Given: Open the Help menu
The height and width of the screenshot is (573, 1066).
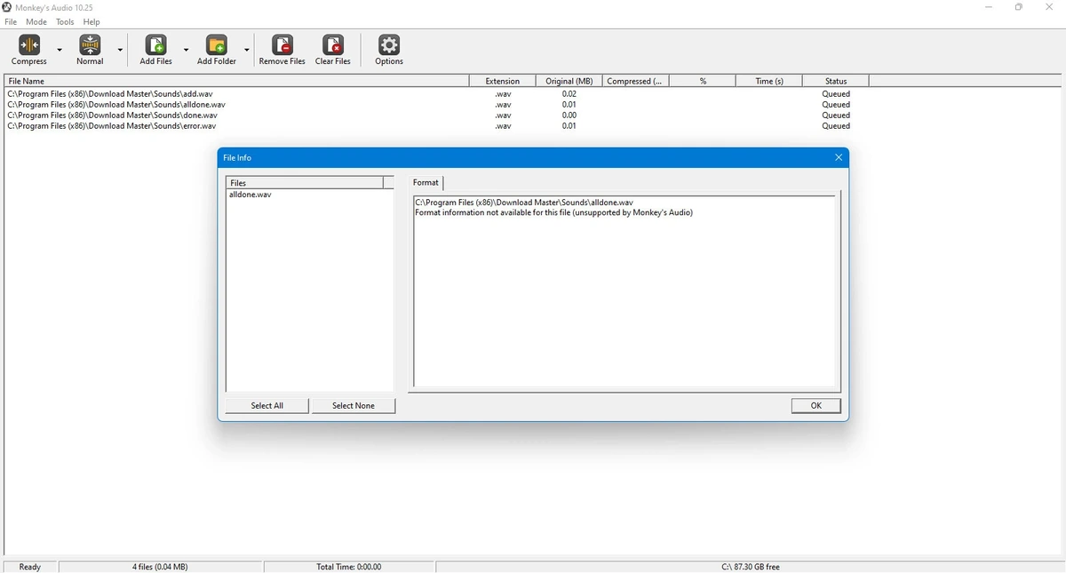Looking at the screenshot, I should point(91,21).
